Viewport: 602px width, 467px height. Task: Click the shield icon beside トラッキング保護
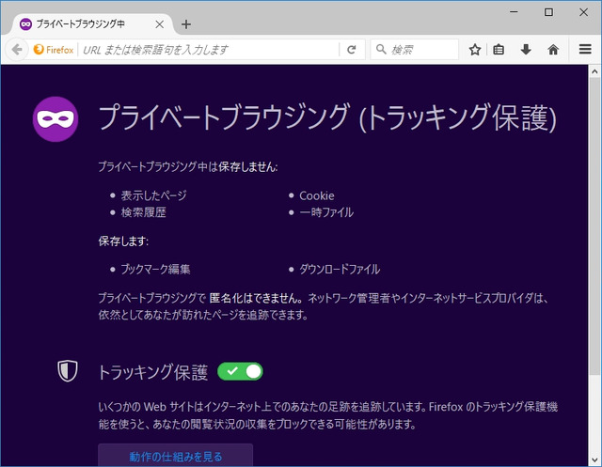68,371
